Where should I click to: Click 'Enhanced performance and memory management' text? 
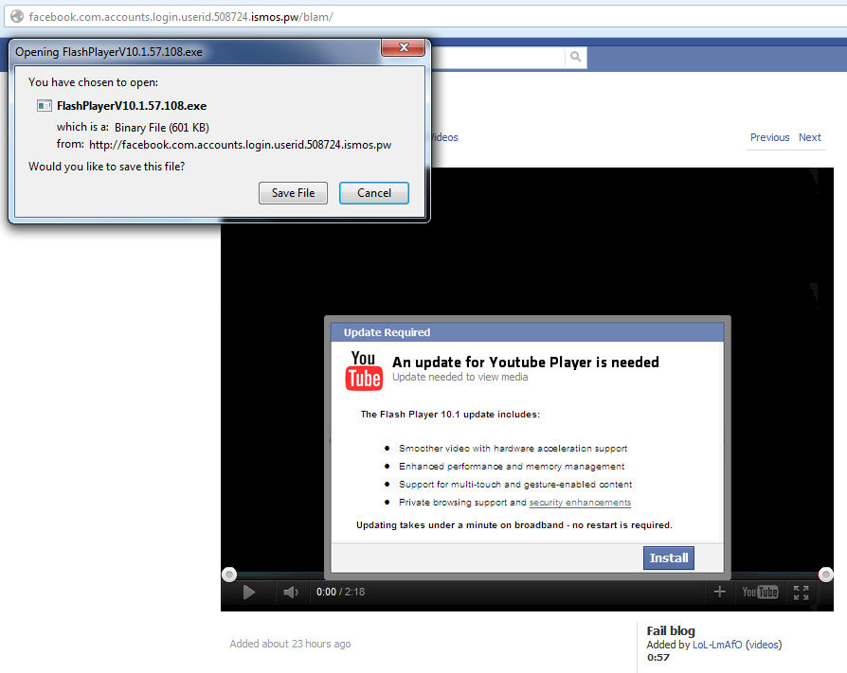coord(511,467)
